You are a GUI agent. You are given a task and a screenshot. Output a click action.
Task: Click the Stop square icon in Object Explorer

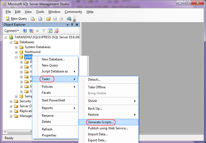pyautogui.click(x=37, y=31)
